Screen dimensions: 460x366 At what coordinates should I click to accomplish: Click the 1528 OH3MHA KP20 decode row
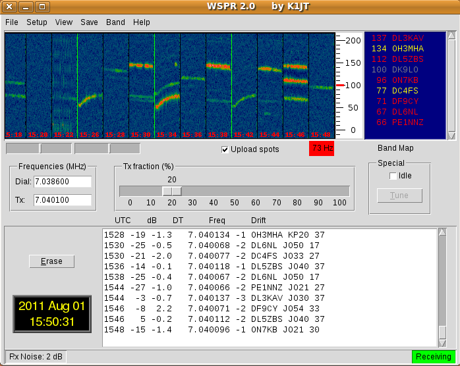tap(214, 235)
